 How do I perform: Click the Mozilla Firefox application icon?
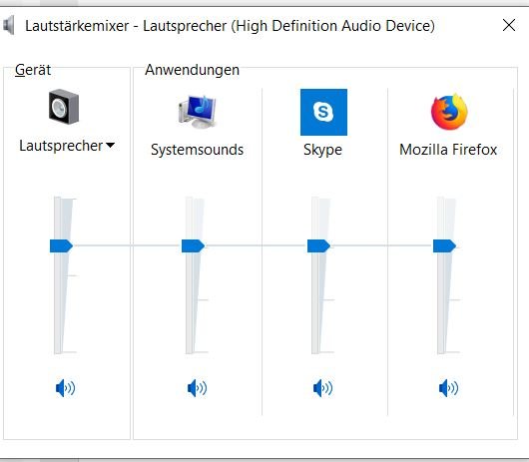tap(449, 112)
